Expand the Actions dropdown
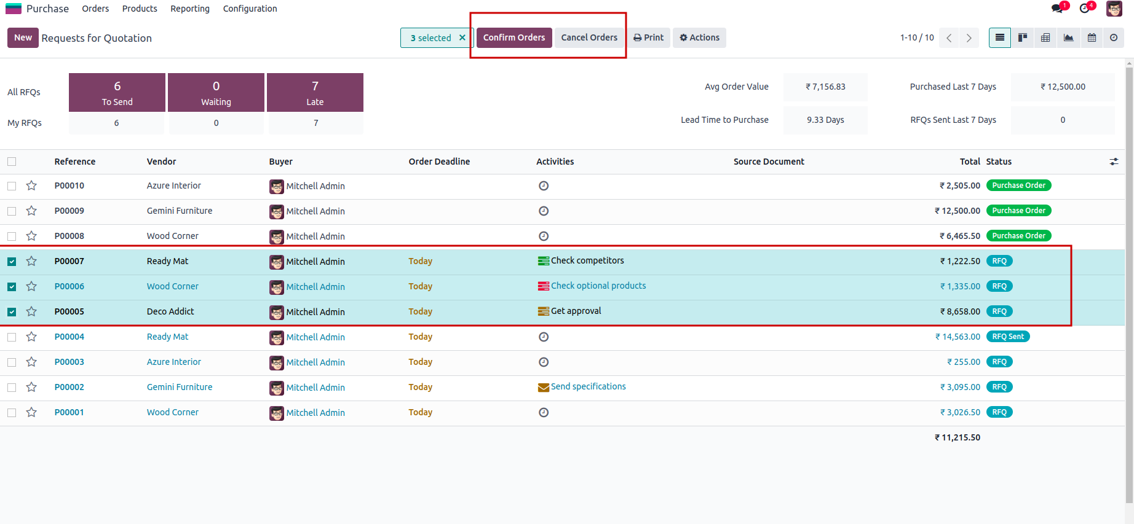This screenshot has width=1134, height=524. point(699,37)
